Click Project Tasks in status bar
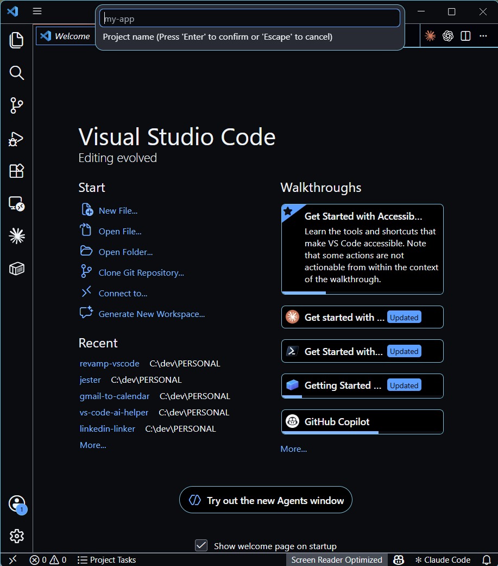This screenshot has width=498, height=566. 107,560
